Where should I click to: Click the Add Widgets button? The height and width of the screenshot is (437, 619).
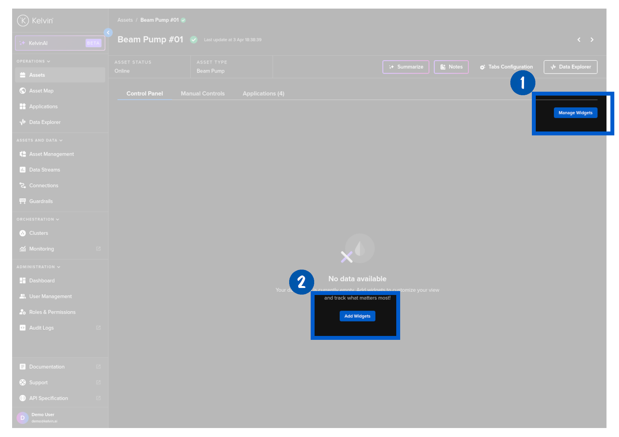[x=357, y=316]
